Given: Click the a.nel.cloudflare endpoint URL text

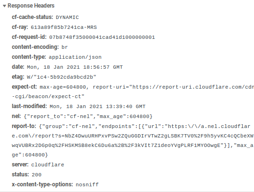Looking at the screenshot, I should click(x=209, y=126).
